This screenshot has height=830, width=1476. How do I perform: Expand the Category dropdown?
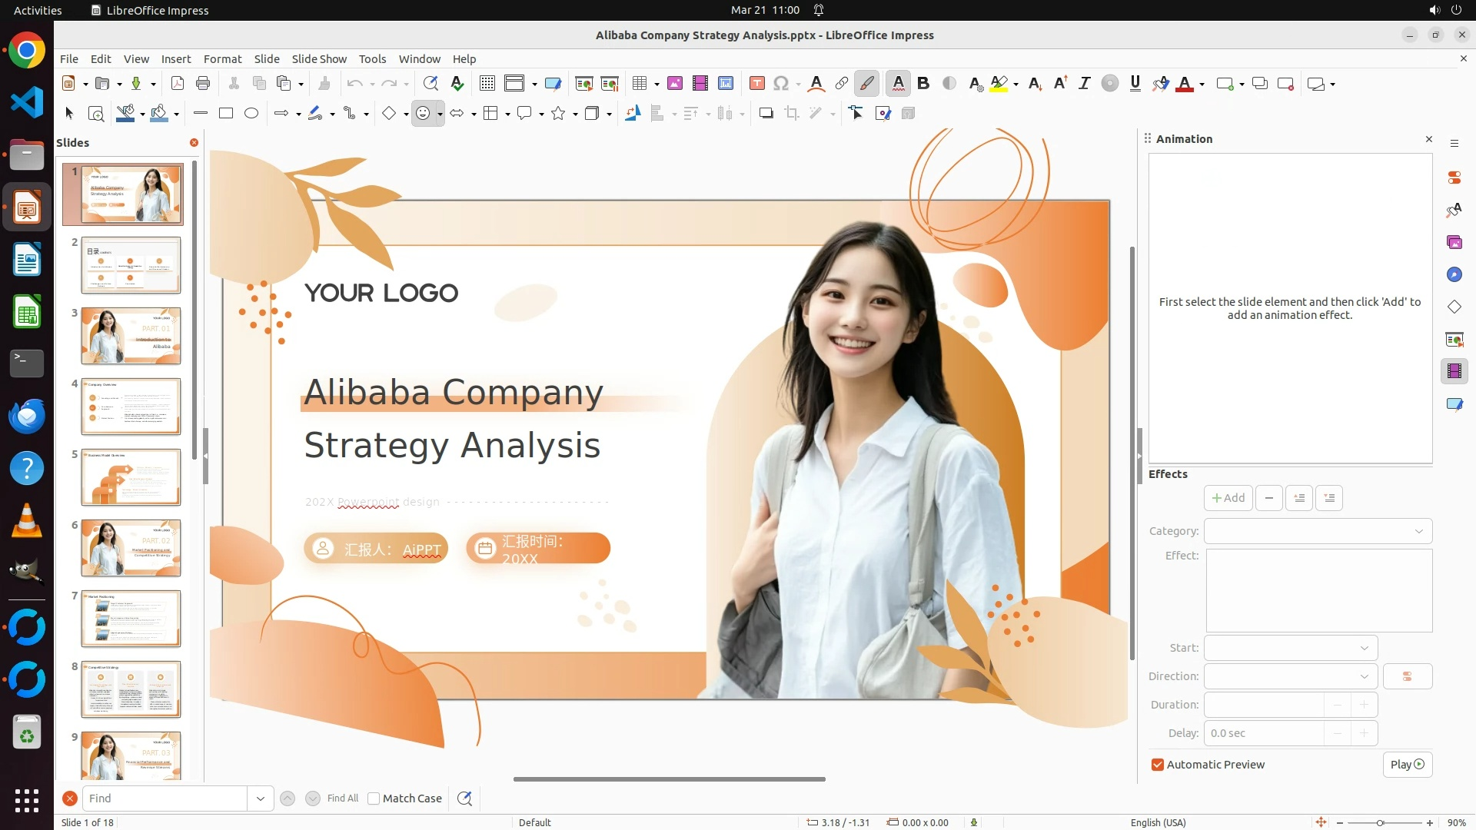1318,531
